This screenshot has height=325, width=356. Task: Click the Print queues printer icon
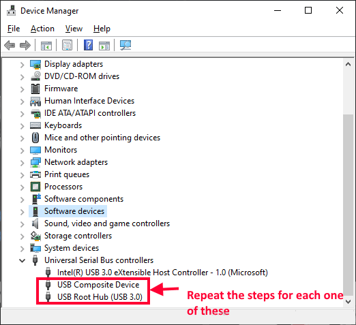pos(35,174)
